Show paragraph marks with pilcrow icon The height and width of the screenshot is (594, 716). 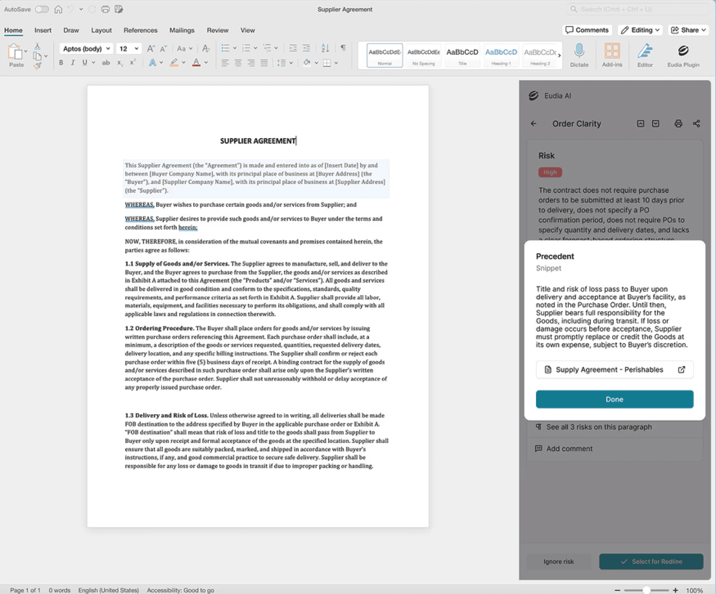coord(343,48)
